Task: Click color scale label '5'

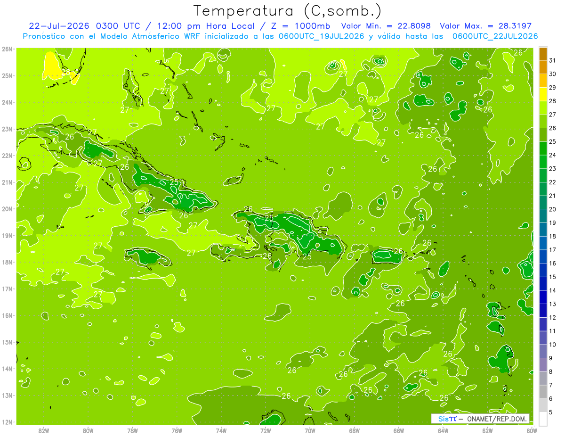Action: coord(551,412)
